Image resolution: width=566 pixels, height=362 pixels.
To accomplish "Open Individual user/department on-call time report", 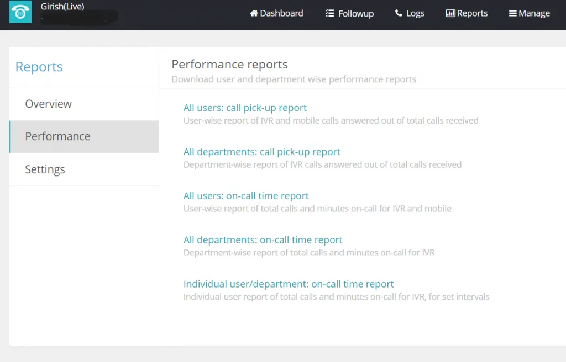I will [x=289, y=284].
